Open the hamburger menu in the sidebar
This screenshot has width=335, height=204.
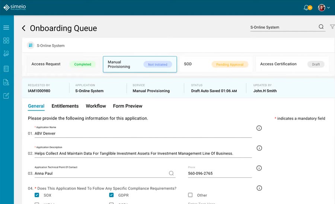coord(6,27)
